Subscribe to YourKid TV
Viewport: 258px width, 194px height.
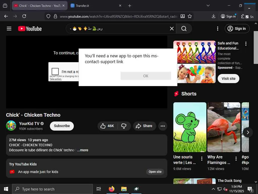62,126
